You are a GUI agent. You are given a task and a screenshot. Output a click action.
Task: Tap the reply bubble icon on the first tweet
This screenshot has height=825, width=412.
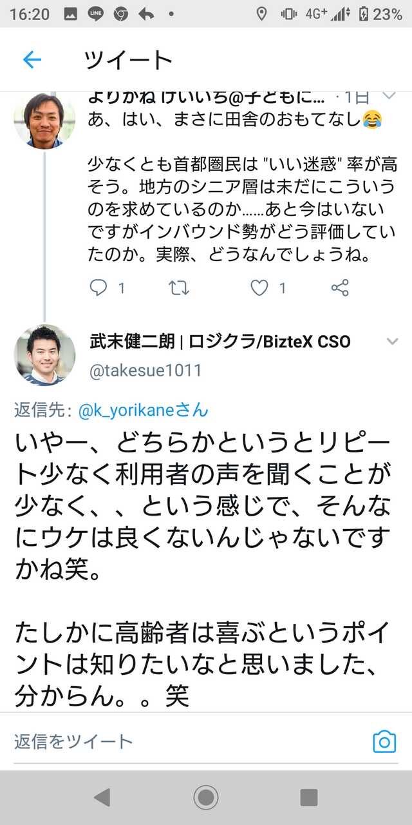point(98,287)
